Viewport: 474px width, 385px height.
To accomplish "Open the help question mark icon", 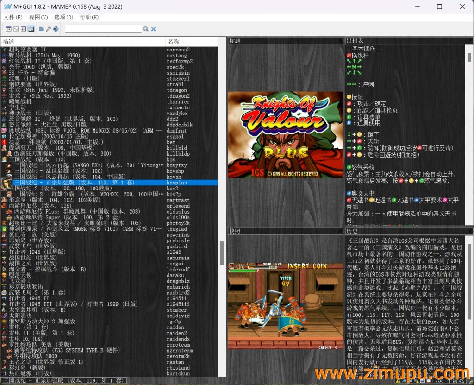I will point(56,29).
